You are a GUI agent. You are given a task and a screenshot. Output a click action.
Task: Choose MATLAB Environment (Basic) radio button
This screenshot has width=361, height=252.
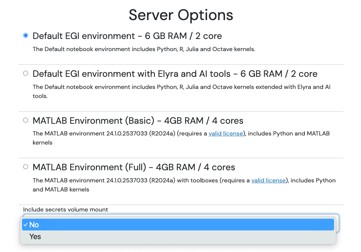click(25, 120)
